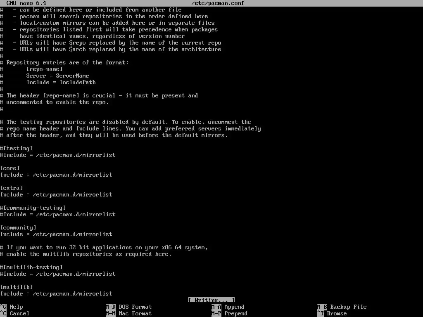Click the ^C Cancel shortcut
Image resolution: width=423 pixels, height=317 pixels.
15,314
